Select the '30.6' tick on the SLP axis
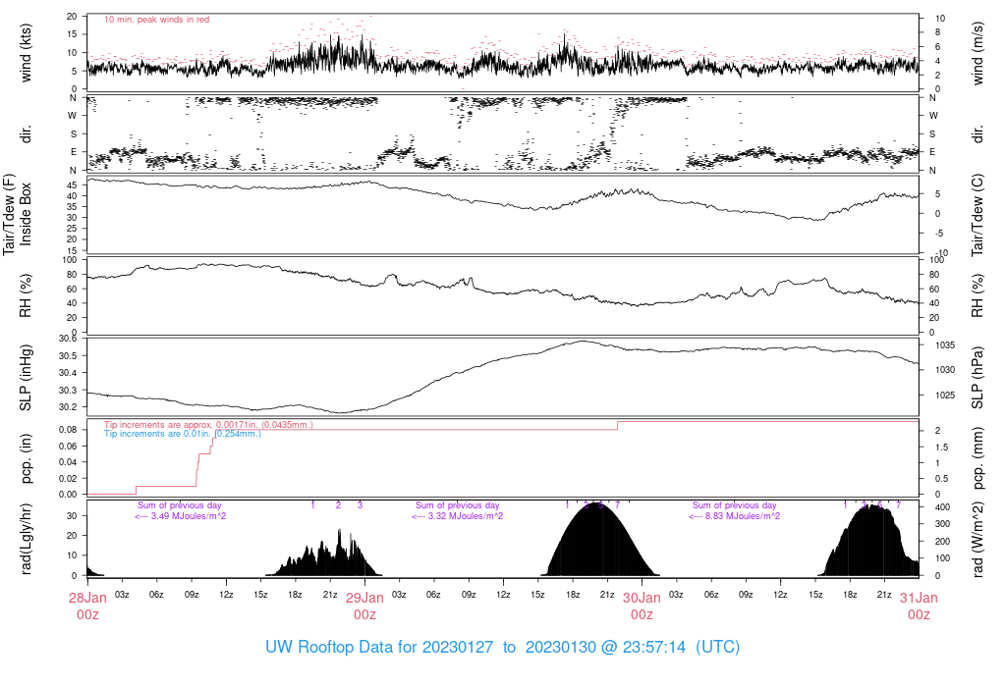This screenshot has height=687, width=1006. (x=68, y=339)
